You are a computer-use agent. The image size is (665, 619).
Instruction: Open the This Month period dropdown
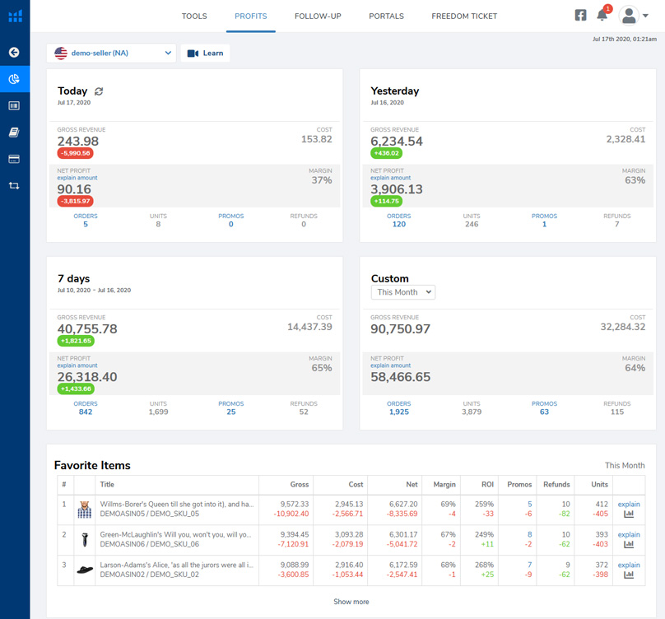click(x=402, y=292)
